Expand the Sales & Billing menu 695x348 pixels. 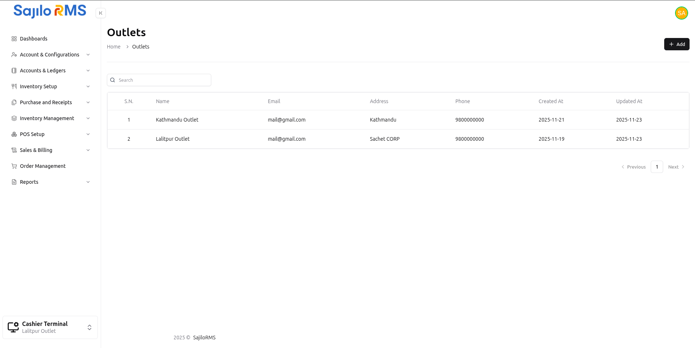tap(88, 150)
